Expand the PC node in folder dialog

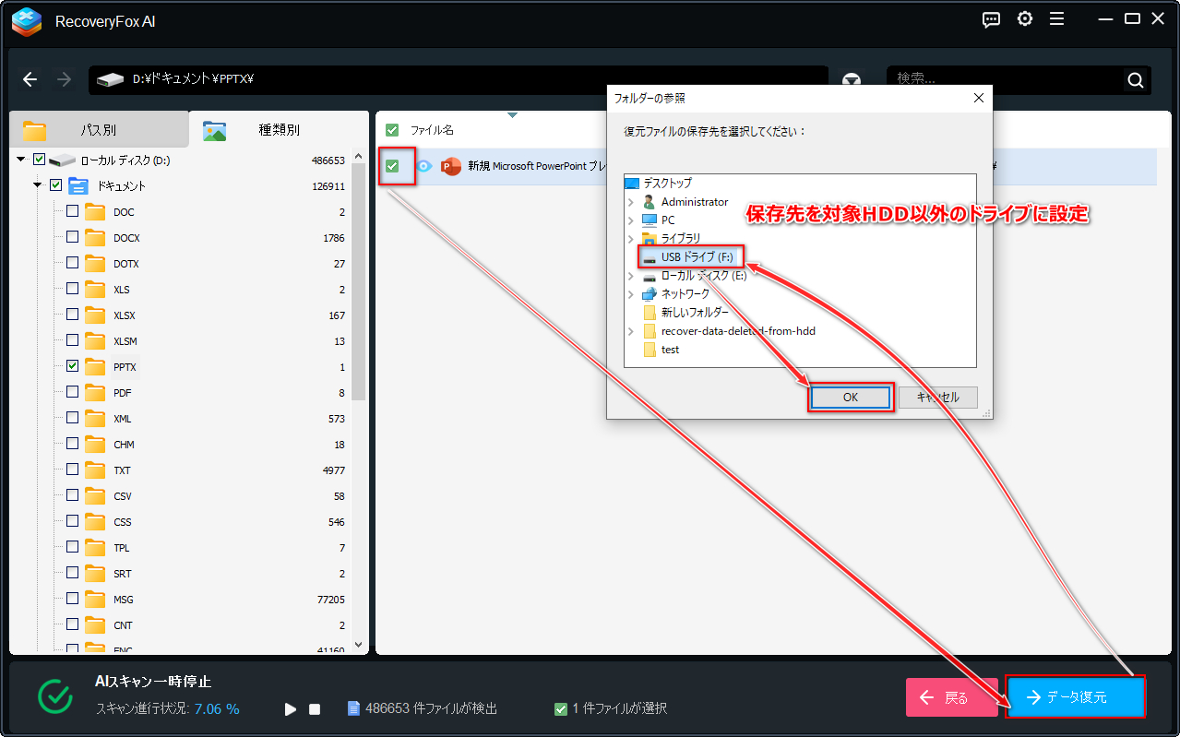[631, 220]
